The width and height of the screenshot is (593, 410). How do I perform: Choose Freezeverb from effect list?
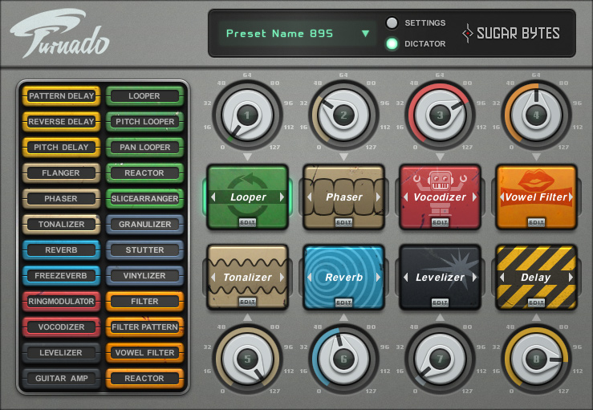pos(61,276)
